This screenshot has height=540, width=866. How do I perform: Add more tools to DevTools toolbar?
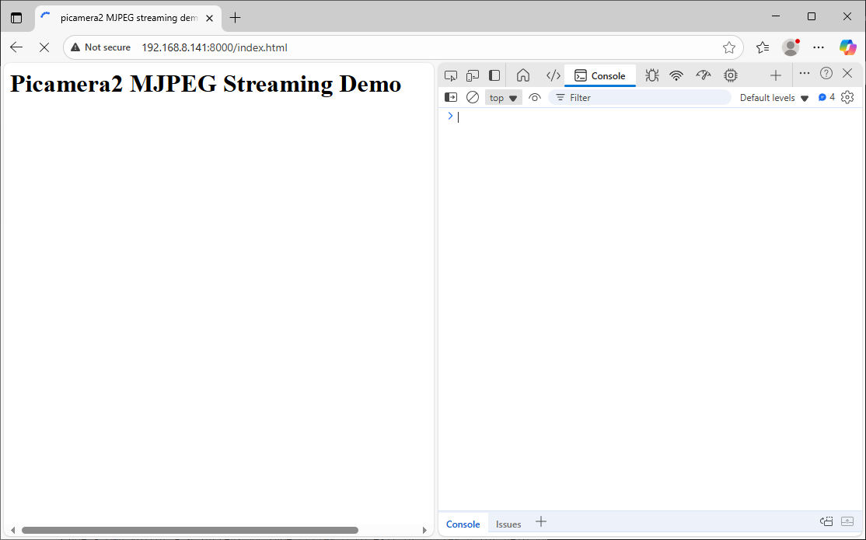775,75
